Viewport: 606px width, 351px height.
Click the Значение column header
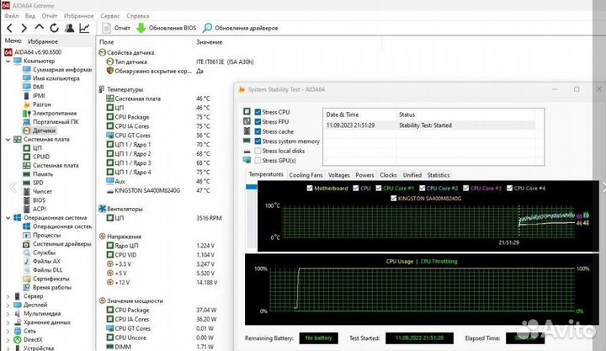[209, 42]
